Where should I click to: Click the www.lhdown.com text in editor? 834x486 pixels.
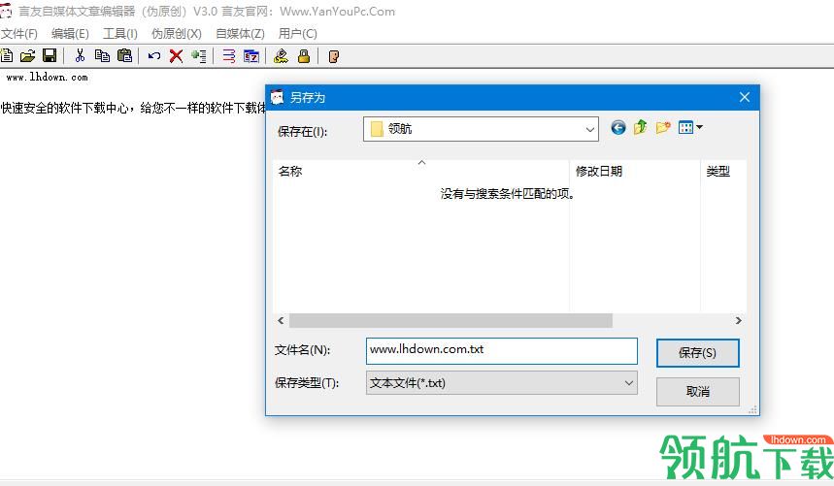[48, 78]
